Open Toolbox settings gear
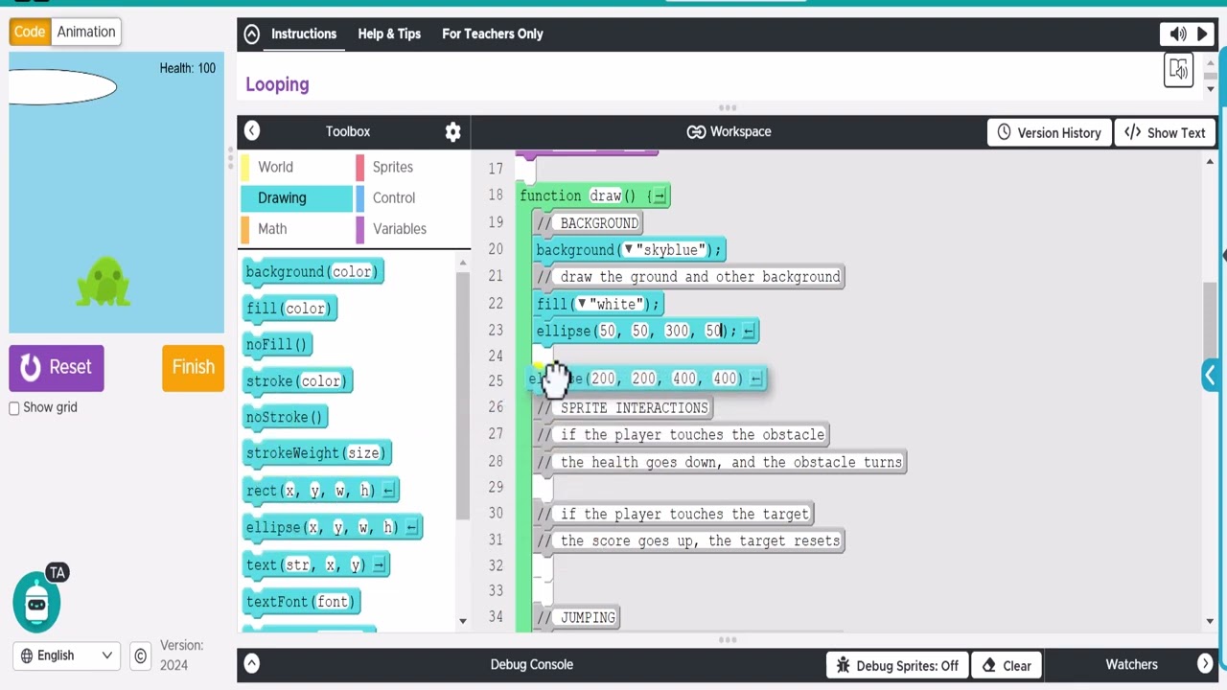This screenshot has width=1227, height=690. (x=452, y=132)
